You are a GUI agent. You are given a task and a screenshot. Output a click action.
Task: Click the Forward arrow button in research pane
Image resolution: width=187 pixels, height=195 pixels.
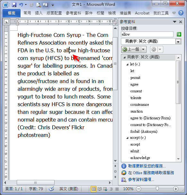tap(154, 49)
